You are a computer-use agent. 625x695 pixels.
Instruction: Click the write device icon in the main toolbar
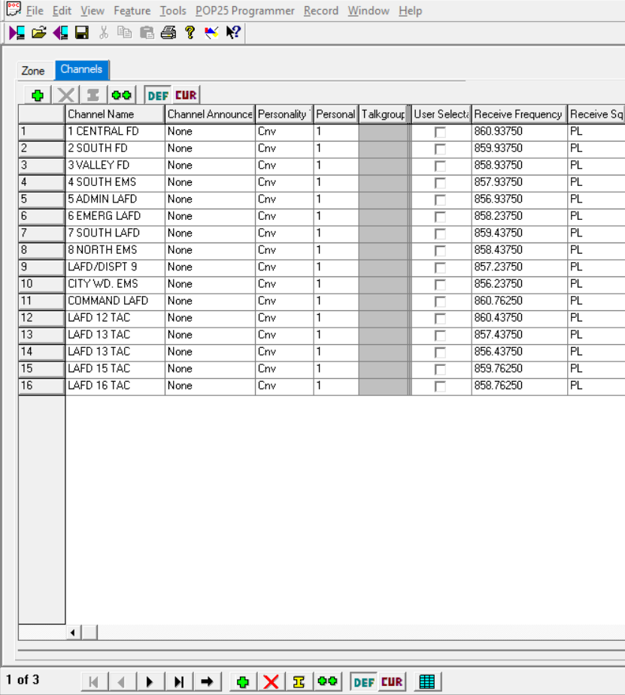[x=60, y=33]
